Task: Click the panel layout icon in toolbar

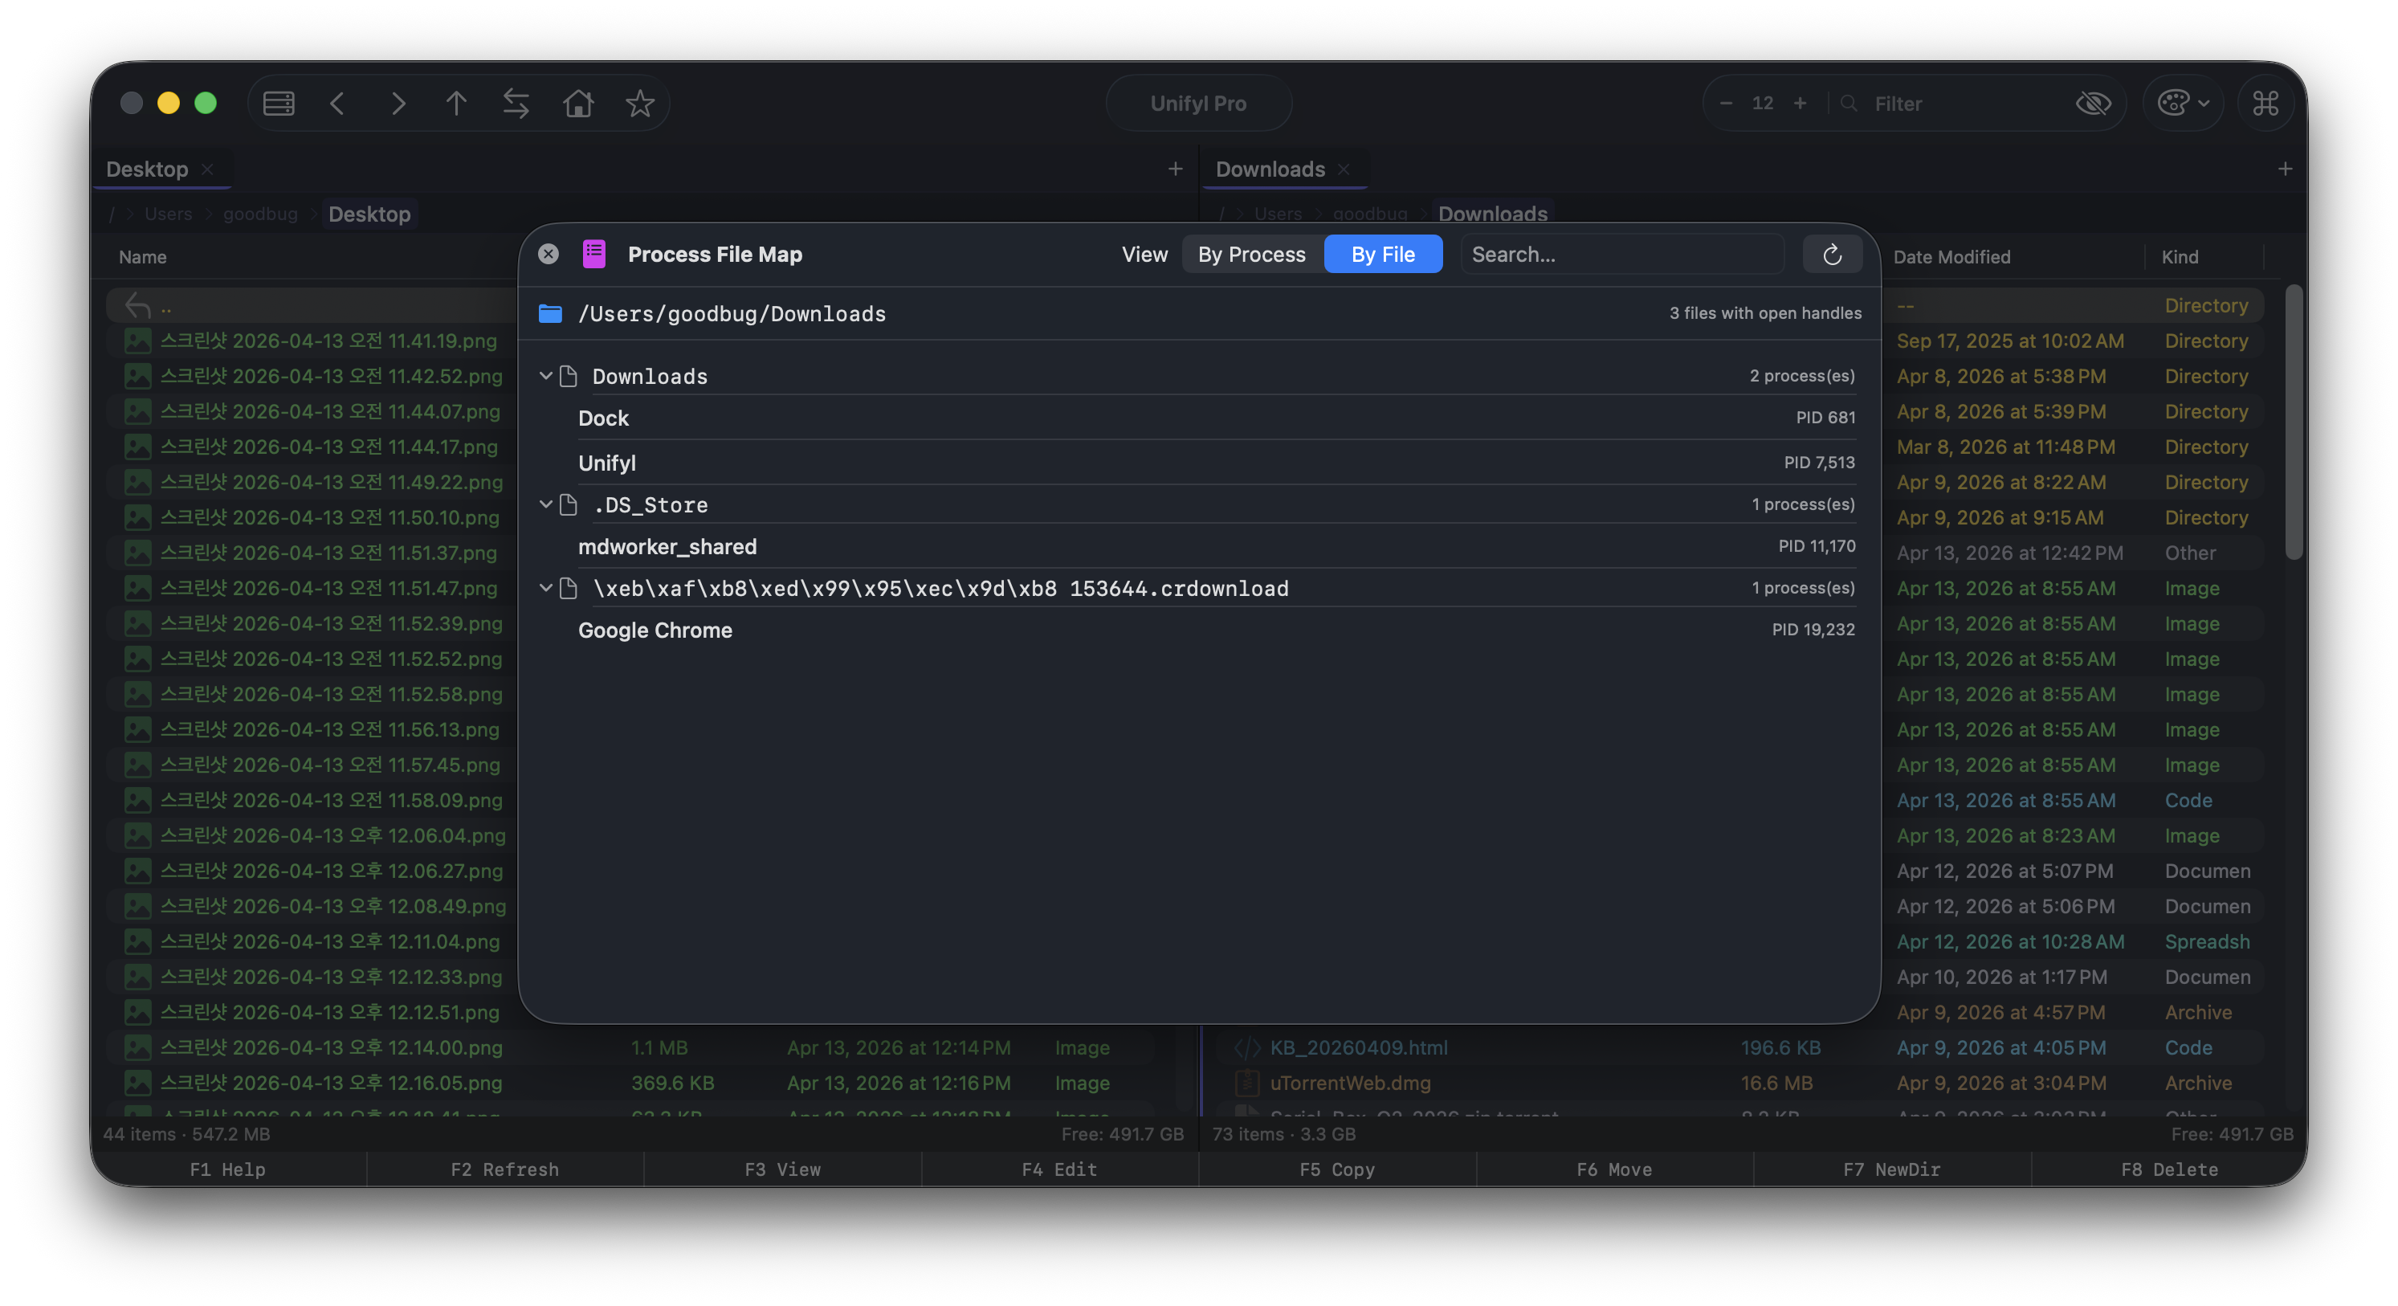Action: coord(279,104)
